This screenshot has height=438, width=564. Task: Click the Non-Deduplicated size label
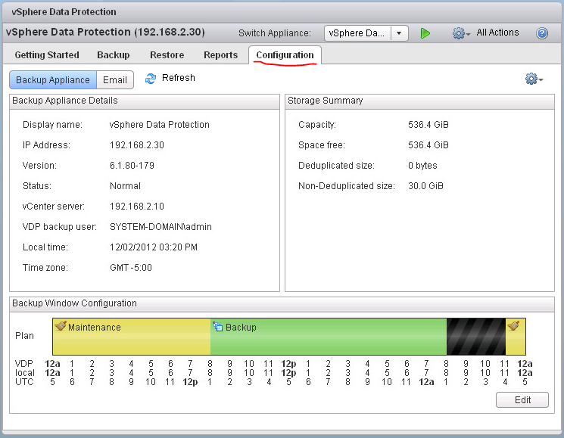tap(347, 186)
